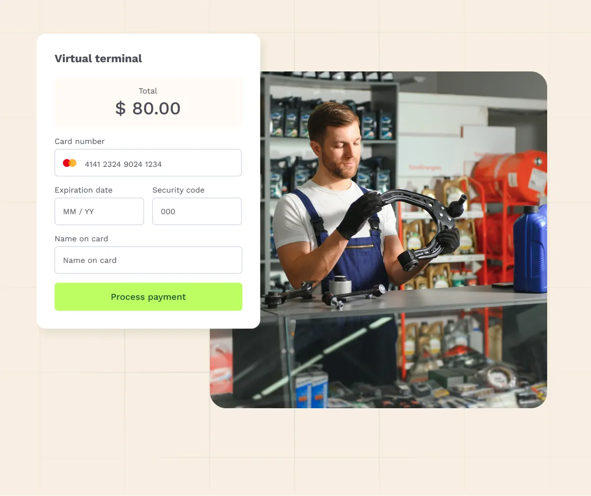591x496 pixels.
Task: Click the Expiration date MM / YY field
Action: click(x=99, y=211)
